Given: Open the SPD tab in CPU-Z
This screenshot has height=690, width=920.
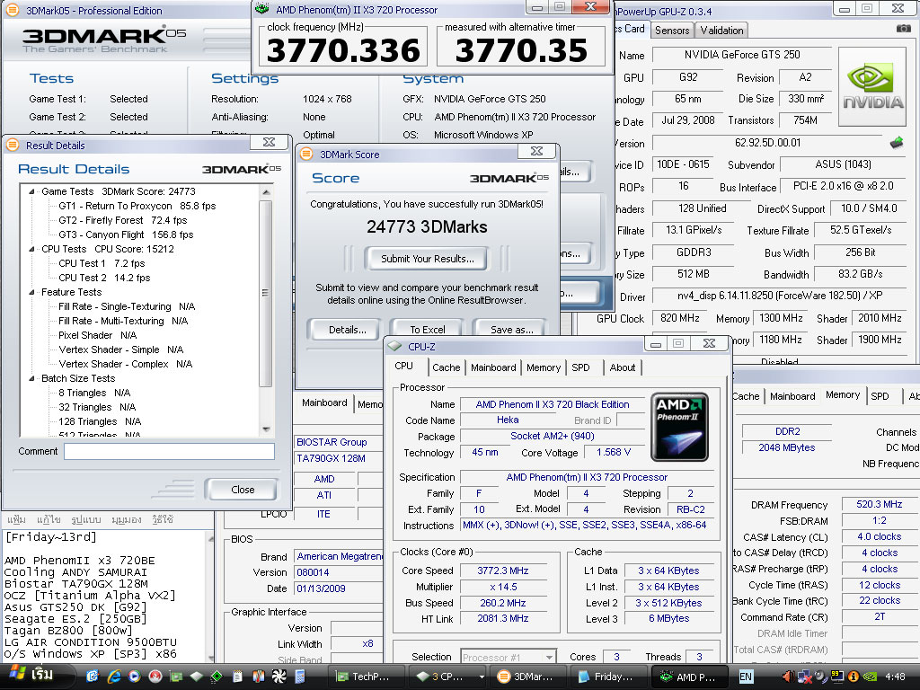Looking at the screenshot, I should [581, 367].
